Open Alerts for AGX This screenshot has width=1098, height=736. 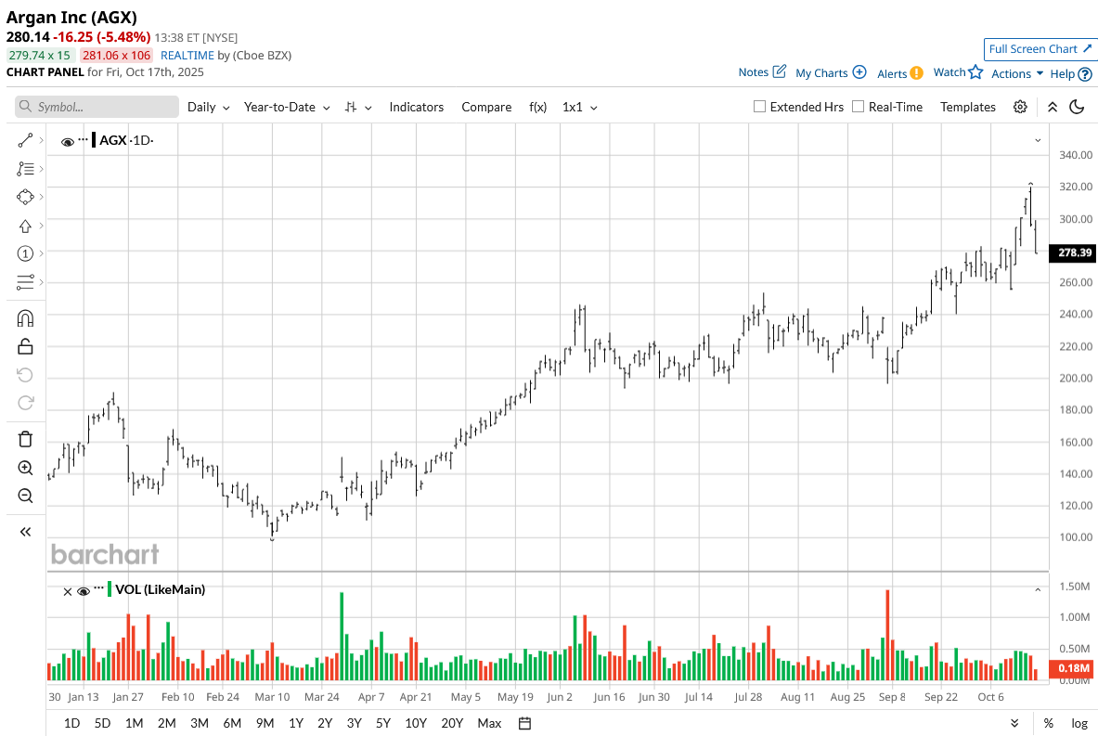point(899,73)
